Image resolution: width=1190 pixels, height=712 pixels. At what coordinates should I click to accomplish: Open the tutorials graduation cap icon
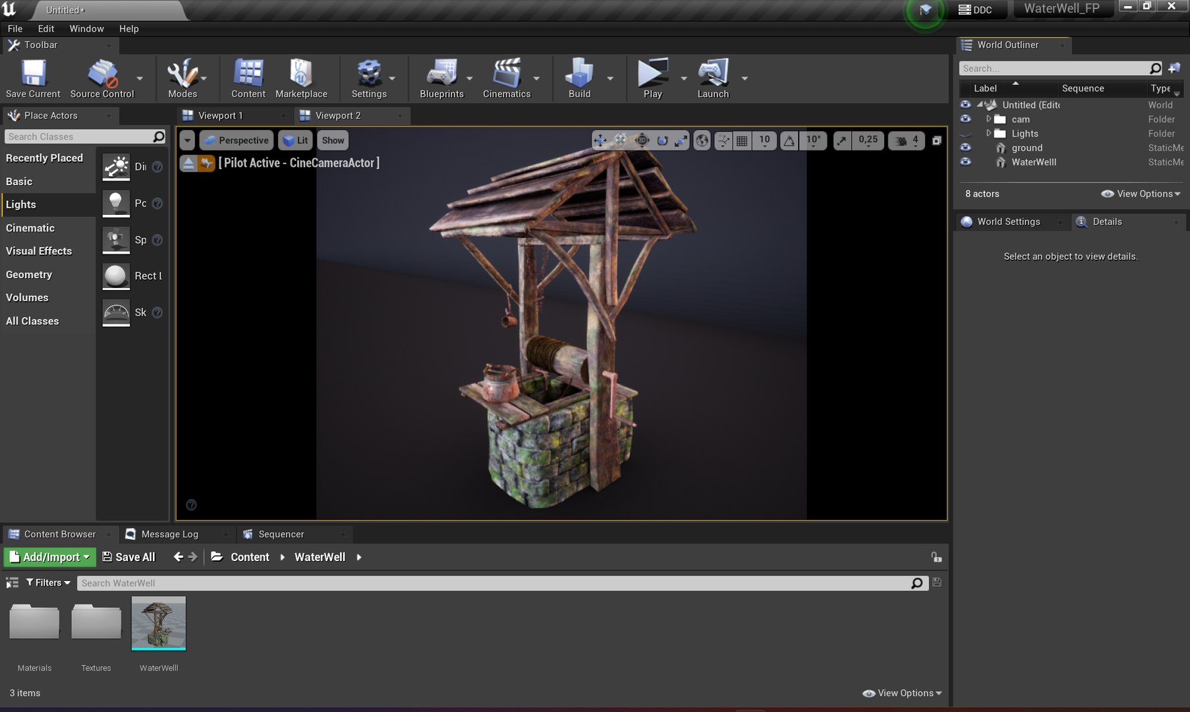925,10
